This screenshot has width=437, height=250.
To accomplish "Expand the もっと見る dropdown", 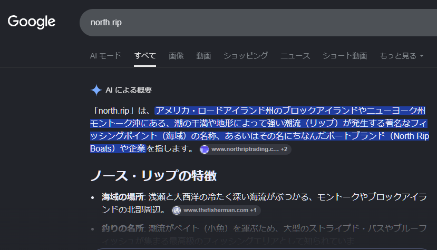I will click(x=401, y=56).
